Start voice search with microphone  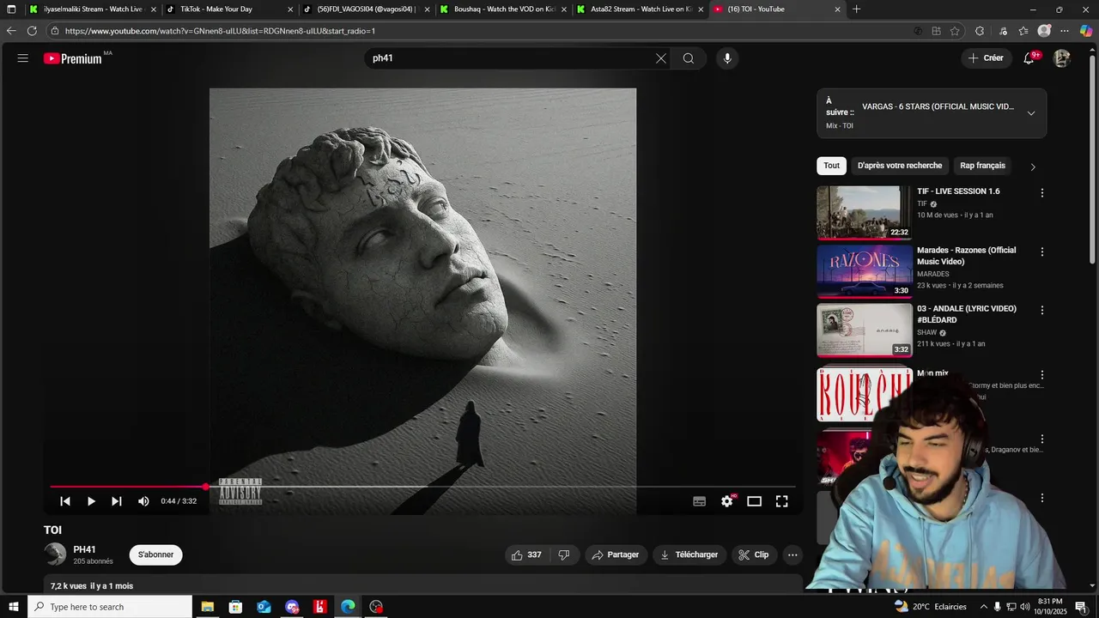727,58
